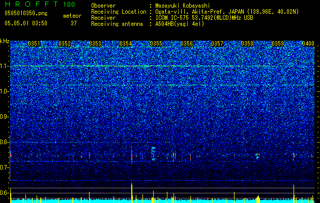The height and width of the screenshot is (203, 320).
Task: Click the 0.6 frequency axis label
Action: [x=4, y=193]
